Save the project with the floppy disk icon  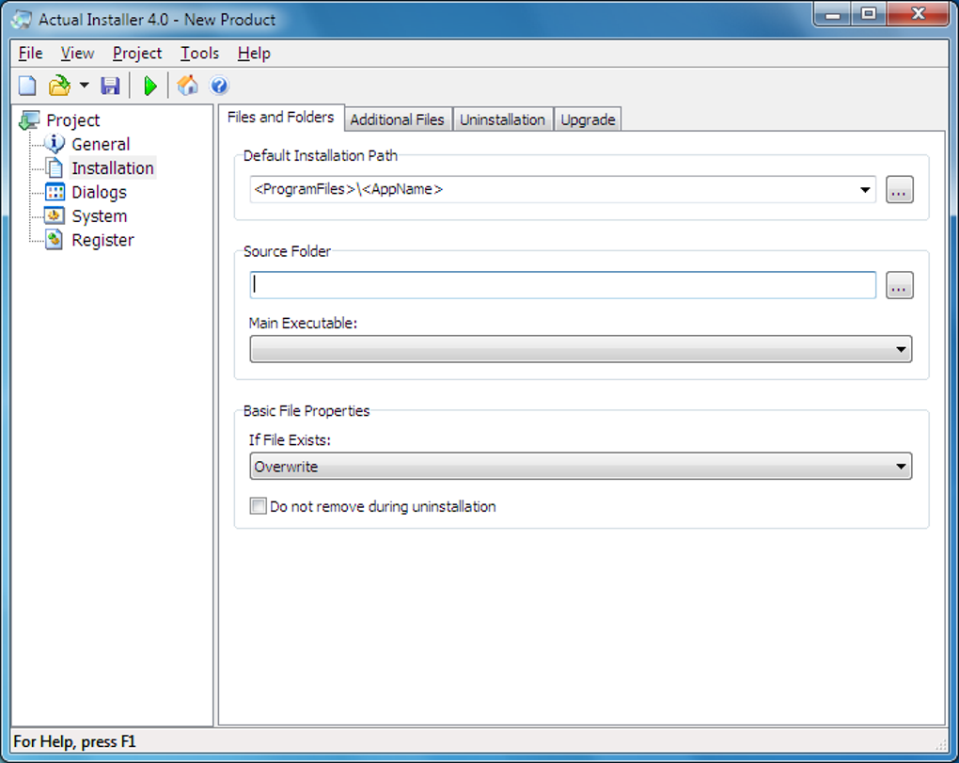[110, 85]
